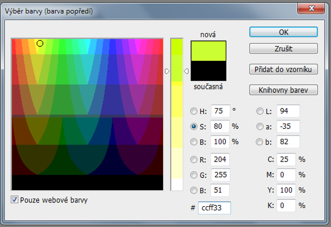Click the circular color picker marker
This screenshot has width=331, height=227.
(40, 44)
